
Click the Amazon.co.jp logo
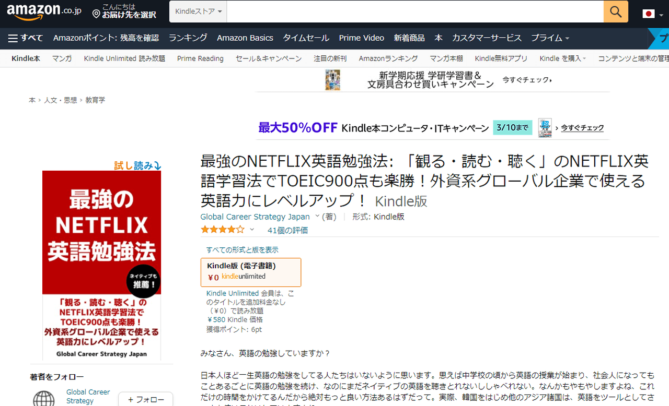coord(44,11)
